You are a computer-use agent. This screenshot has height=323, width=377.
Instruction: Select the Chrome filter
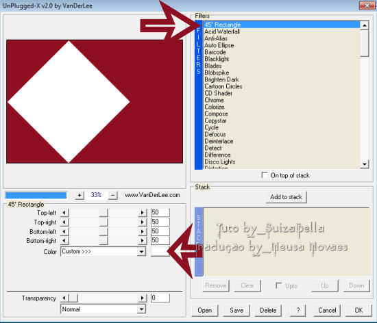tap(282, 100)
